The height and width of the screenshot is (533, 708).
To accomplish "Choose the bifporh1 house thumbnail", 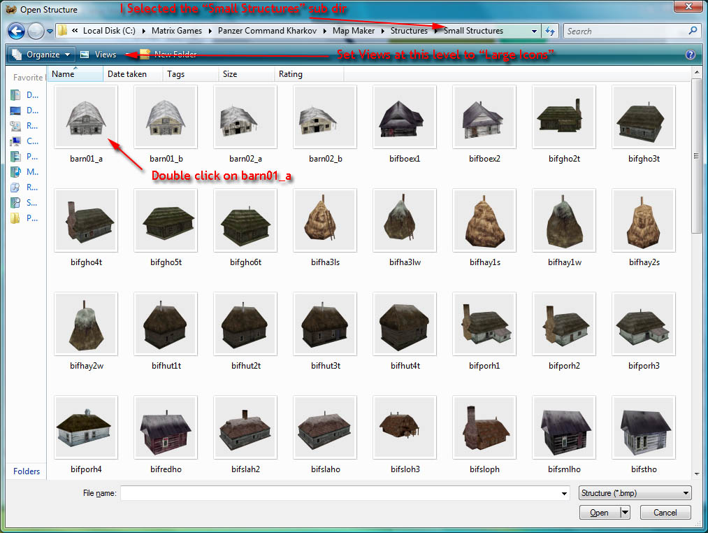I will [484, 324].
